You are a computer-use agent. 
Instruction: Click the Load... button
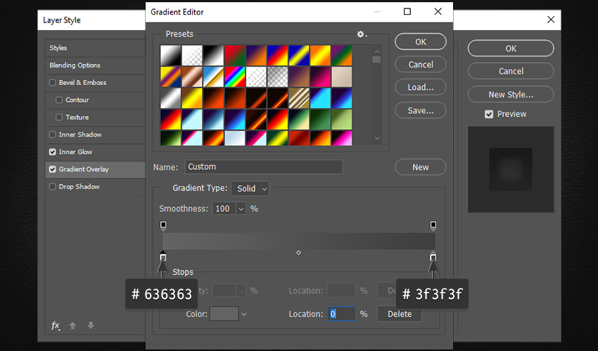(x=420, y=88)
